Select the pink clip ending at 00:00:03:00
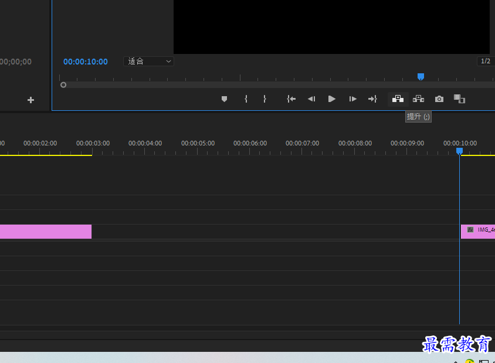The width and height of the screenshot is (495, 363). pos(46,232)
